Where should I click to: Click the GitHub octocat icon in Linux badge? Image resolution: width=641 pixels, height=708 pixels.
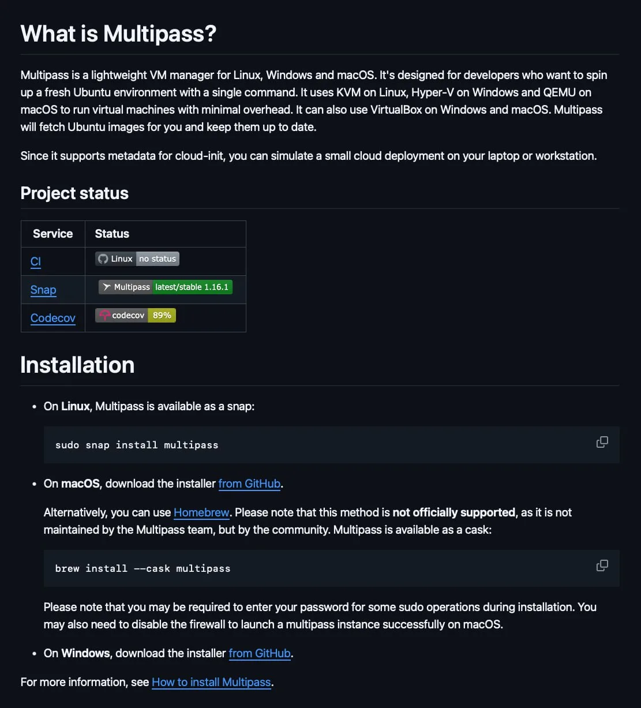(x=103, y=259)
